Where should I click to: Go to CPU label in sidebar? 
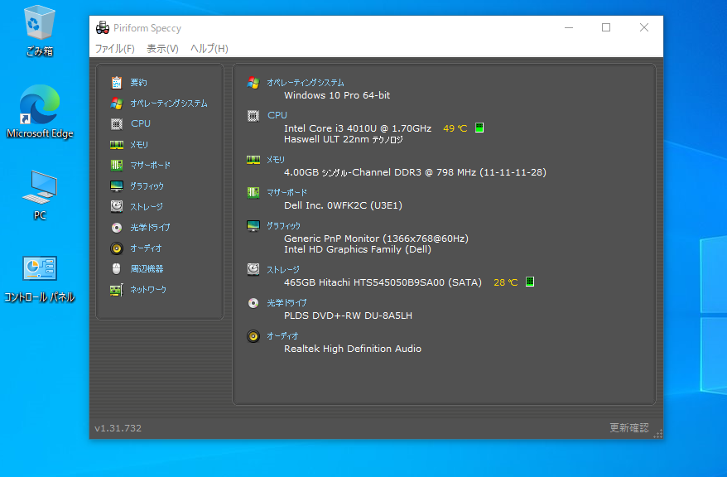(141, 123)
